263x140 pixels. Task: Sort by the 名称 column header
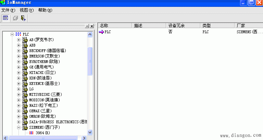[x=115, y=25]
